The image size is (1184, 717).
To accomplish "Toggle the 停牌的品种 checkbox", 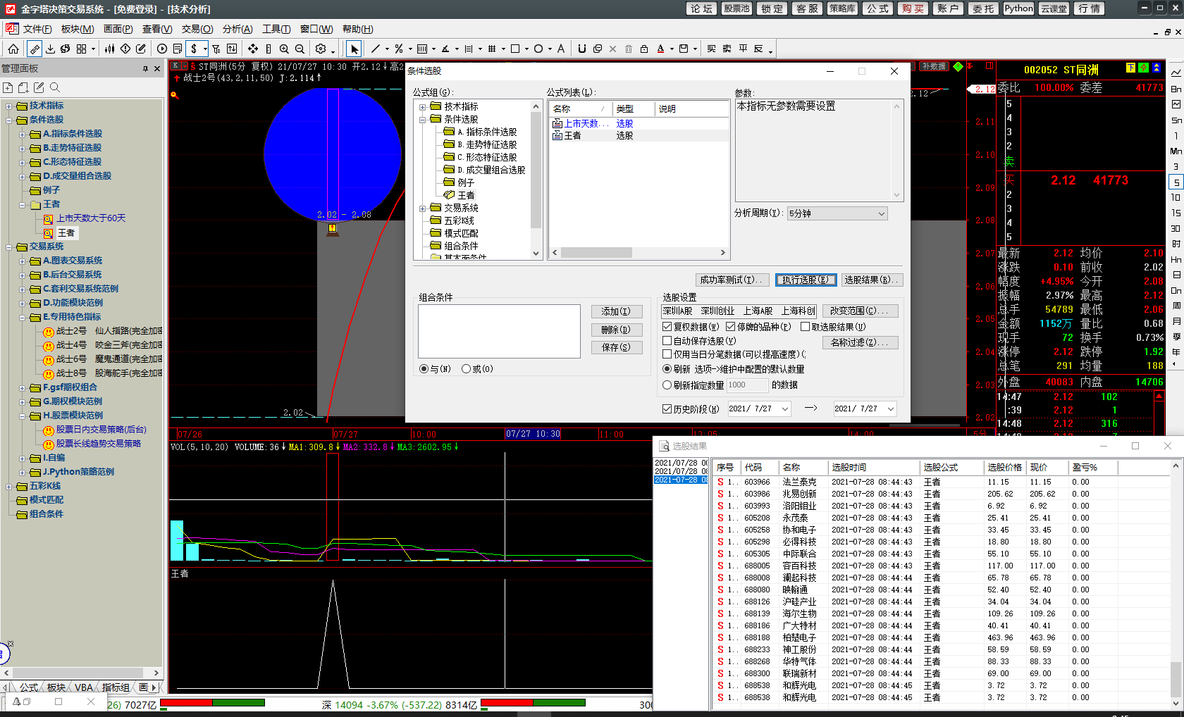I will tap(730, 327).
